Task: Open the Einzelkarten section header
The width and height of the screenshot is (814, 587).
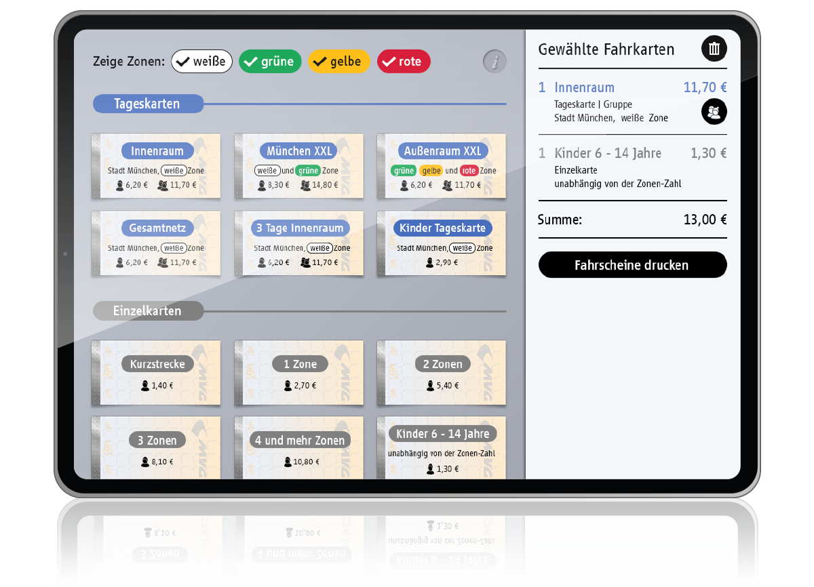Action: pos(148,310)
